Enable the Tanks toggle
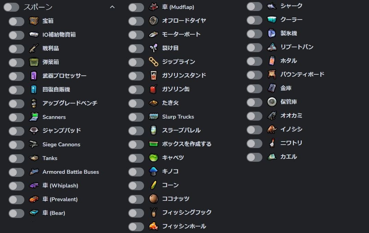 pyautogui.click(x=16, y=158)
